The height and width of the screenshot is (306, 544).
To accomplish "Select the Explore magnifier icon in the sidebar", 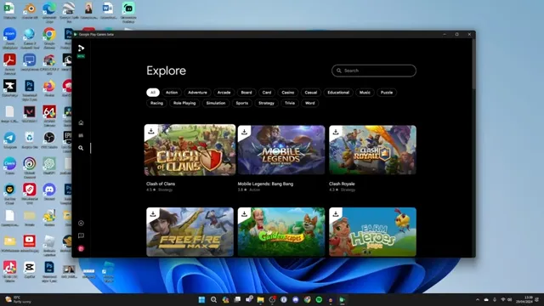I will 81,148.
